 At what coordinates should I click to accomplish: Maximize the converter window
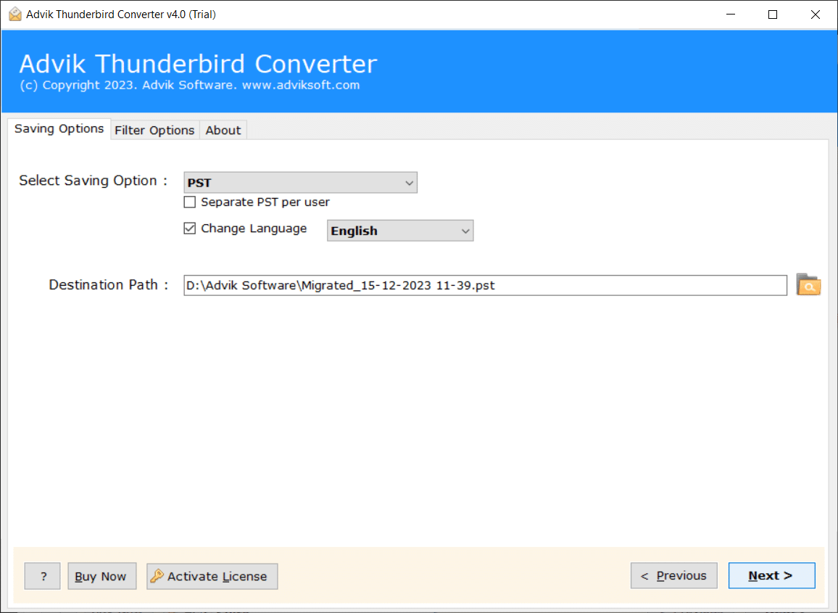click(x=772, y=15)
